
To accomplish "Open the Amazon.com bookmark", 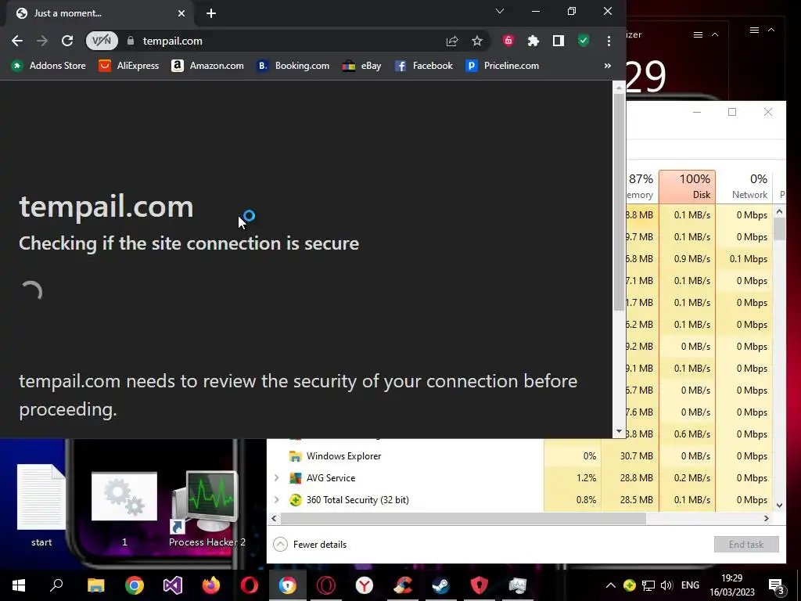I will click(207, 66).
